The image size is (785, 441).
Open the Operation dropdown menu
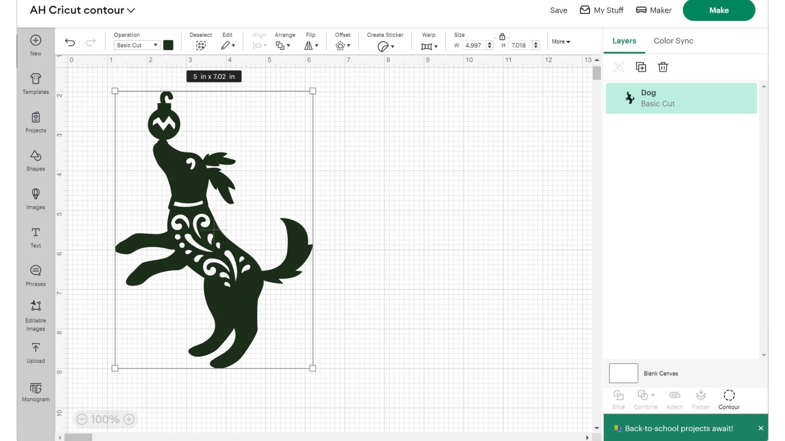(136, 45)
